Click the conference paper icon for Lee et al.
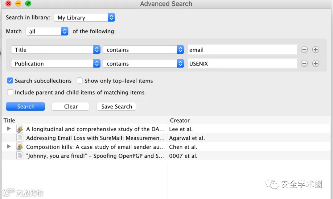This screenshot has width=333, height=199. click(x=20, y=129)
